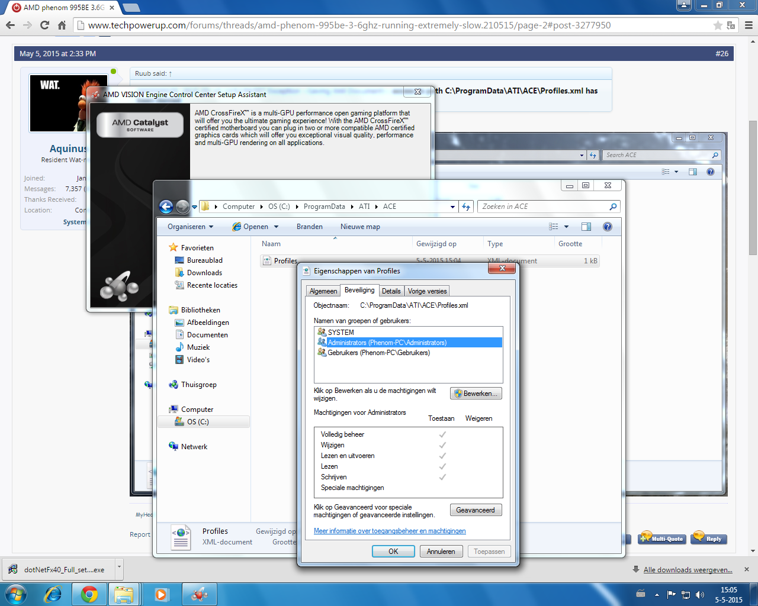The height and width of the screenshot is (606, 758).
Task: Click the Zoeken in ACE search field
Action: 544,207
